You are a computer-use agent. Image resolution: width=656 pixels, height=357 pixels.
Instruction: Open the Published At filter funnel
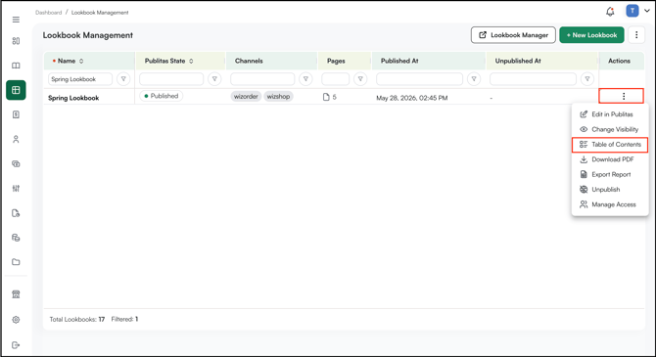tap(474, 79)
